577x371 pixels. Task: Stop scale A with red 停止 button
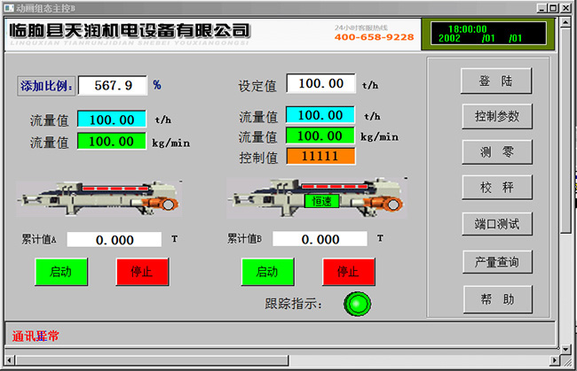click(x=142, y=272)
